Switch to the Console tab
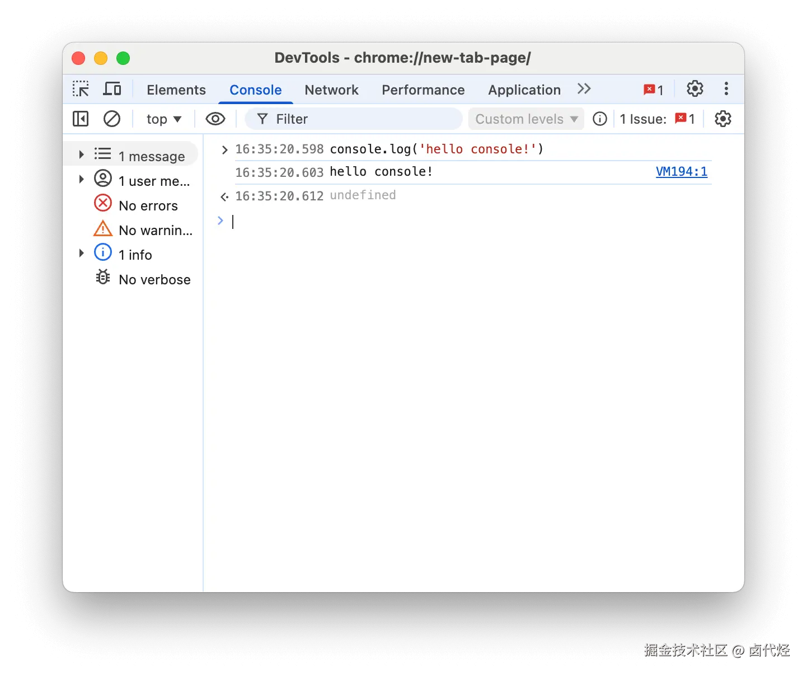The width and height of the screenshot is (807, 675). tap(256, 90)
